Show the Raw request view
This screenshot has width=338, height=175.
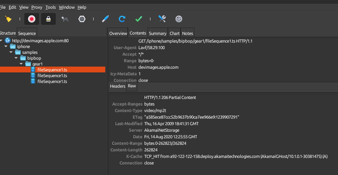132,86
